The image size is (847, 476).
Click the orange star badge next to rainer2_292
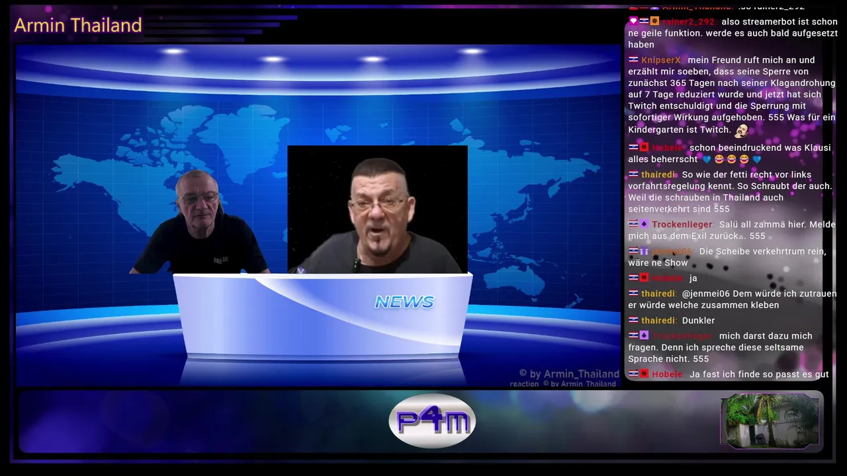654,21
